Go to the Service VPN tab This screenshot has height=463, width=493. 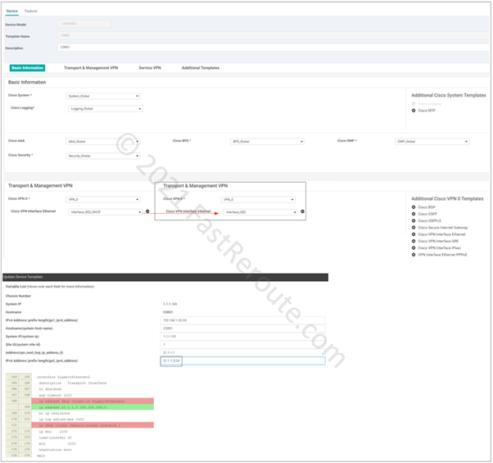(x=150, y=68)
